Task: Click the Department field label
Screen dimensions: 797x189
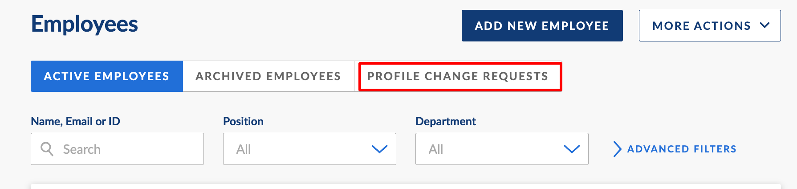Action: [446, 121]
